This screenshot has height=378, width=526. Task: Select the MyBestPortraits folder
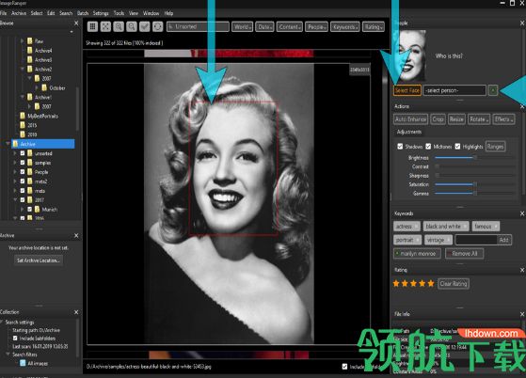[x=42, y=116]
